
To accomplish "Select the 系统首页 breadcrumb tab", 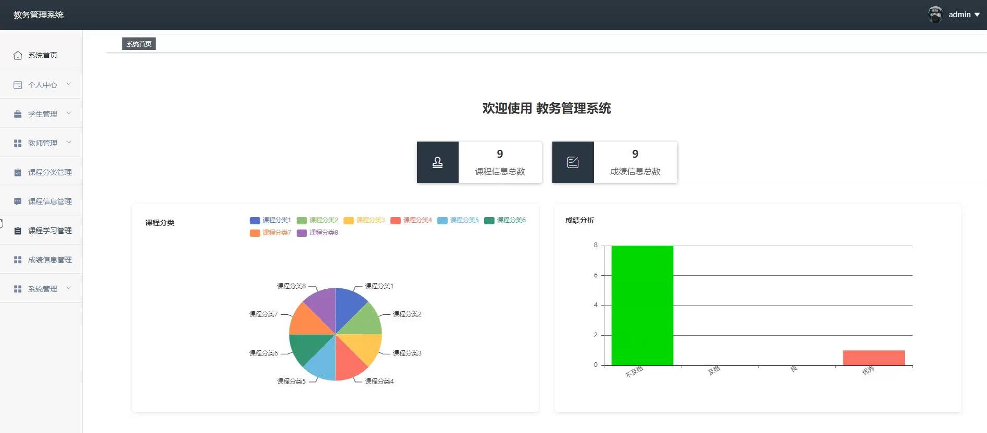I will point(139,44).
